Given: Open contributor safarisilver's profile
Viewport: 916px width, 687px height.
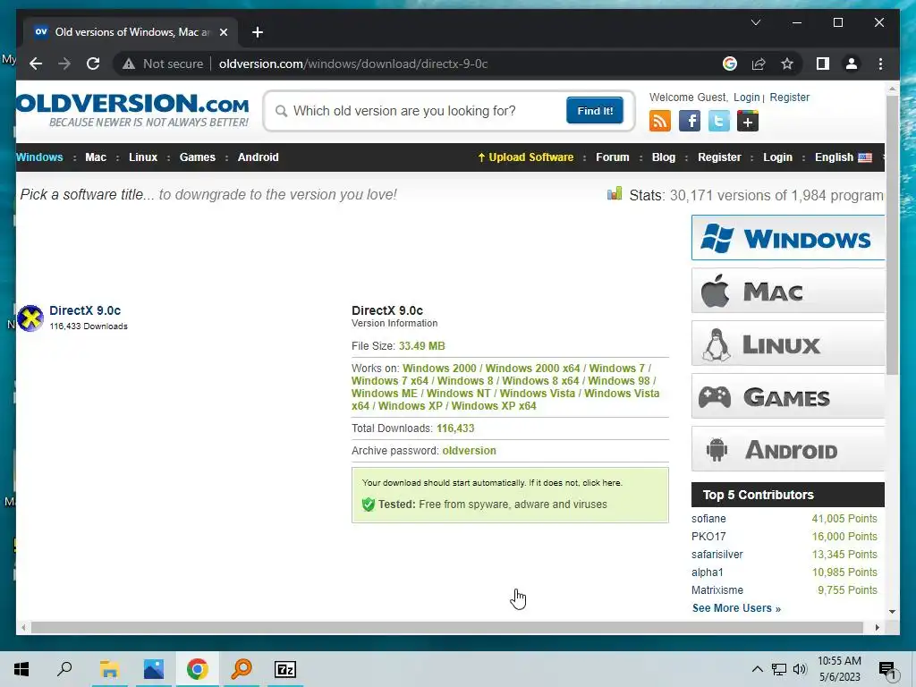Looking at the screenshot, I should (717, 555).
